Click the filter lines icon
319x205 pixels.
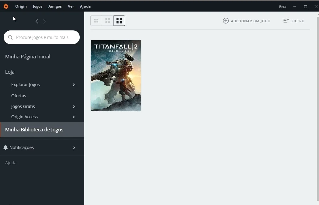click(286, 21)
